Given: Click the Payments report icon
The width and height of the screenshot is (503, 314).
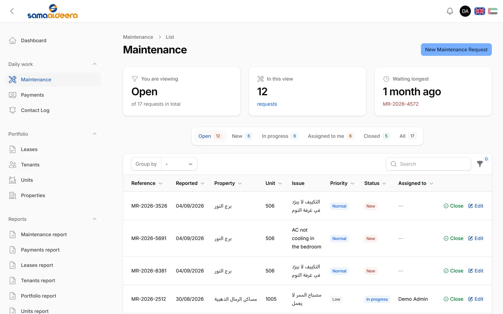Looking at the screenshot, I should pos(13,250).
